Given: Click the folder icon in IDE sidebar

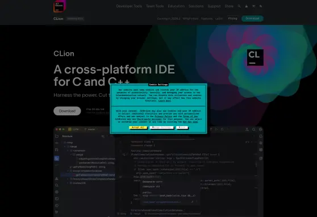Looking at the screenshot, I should click(57, 136).
